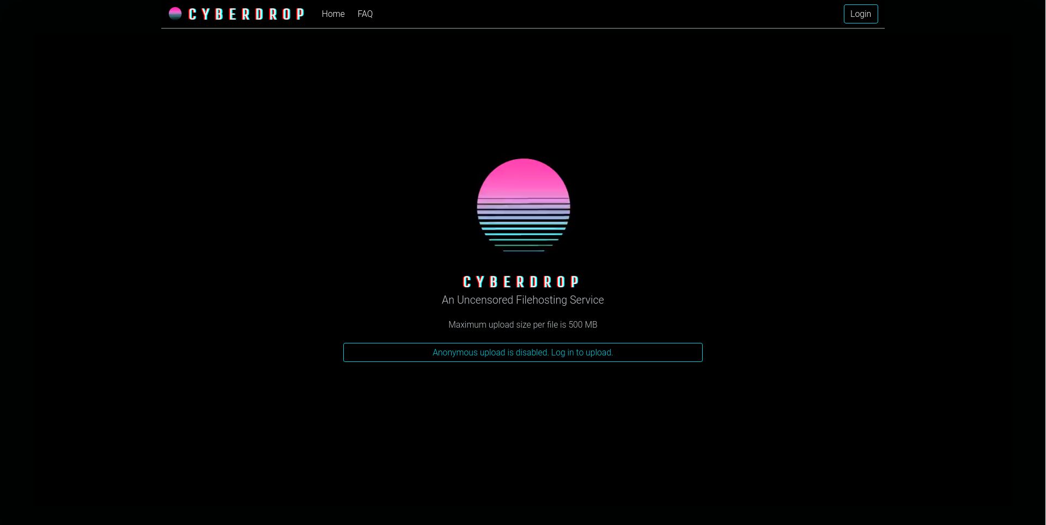
Task: Click the pink sun graphic beside CYBERDROP wordmark
Action: (175, 13)
